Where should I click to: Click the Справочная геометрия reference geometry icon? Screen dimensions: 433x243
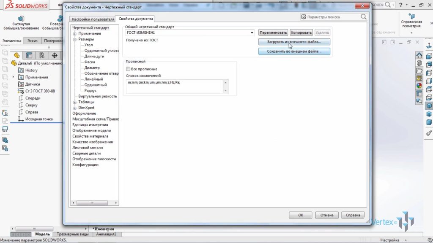pos(411,16)
